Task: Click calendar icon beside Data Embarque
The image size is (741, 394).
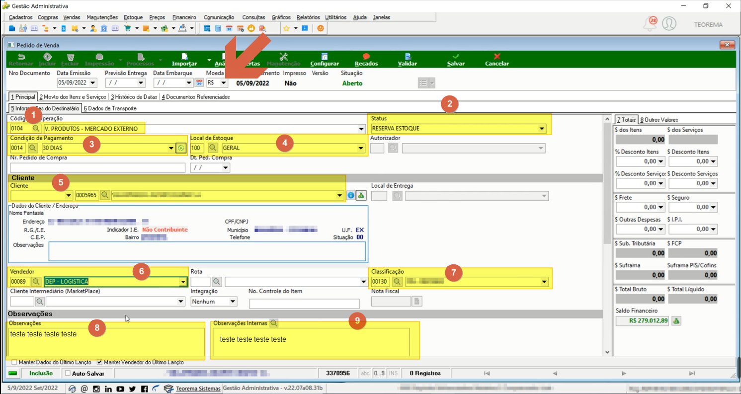Action: tap(199, 83)
